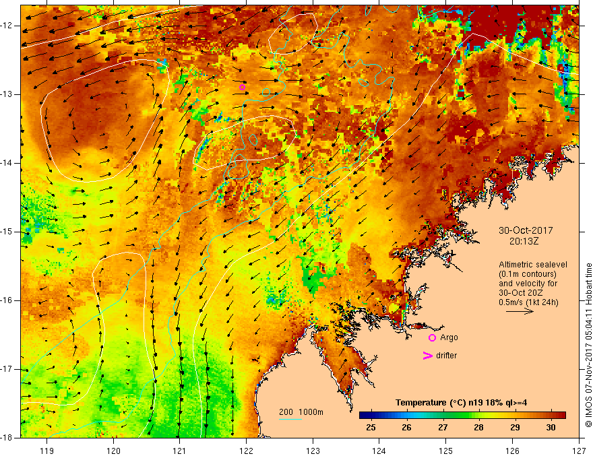
Task: Click the vertical IMOS copyright timestamp text
Action: (588, 345)
